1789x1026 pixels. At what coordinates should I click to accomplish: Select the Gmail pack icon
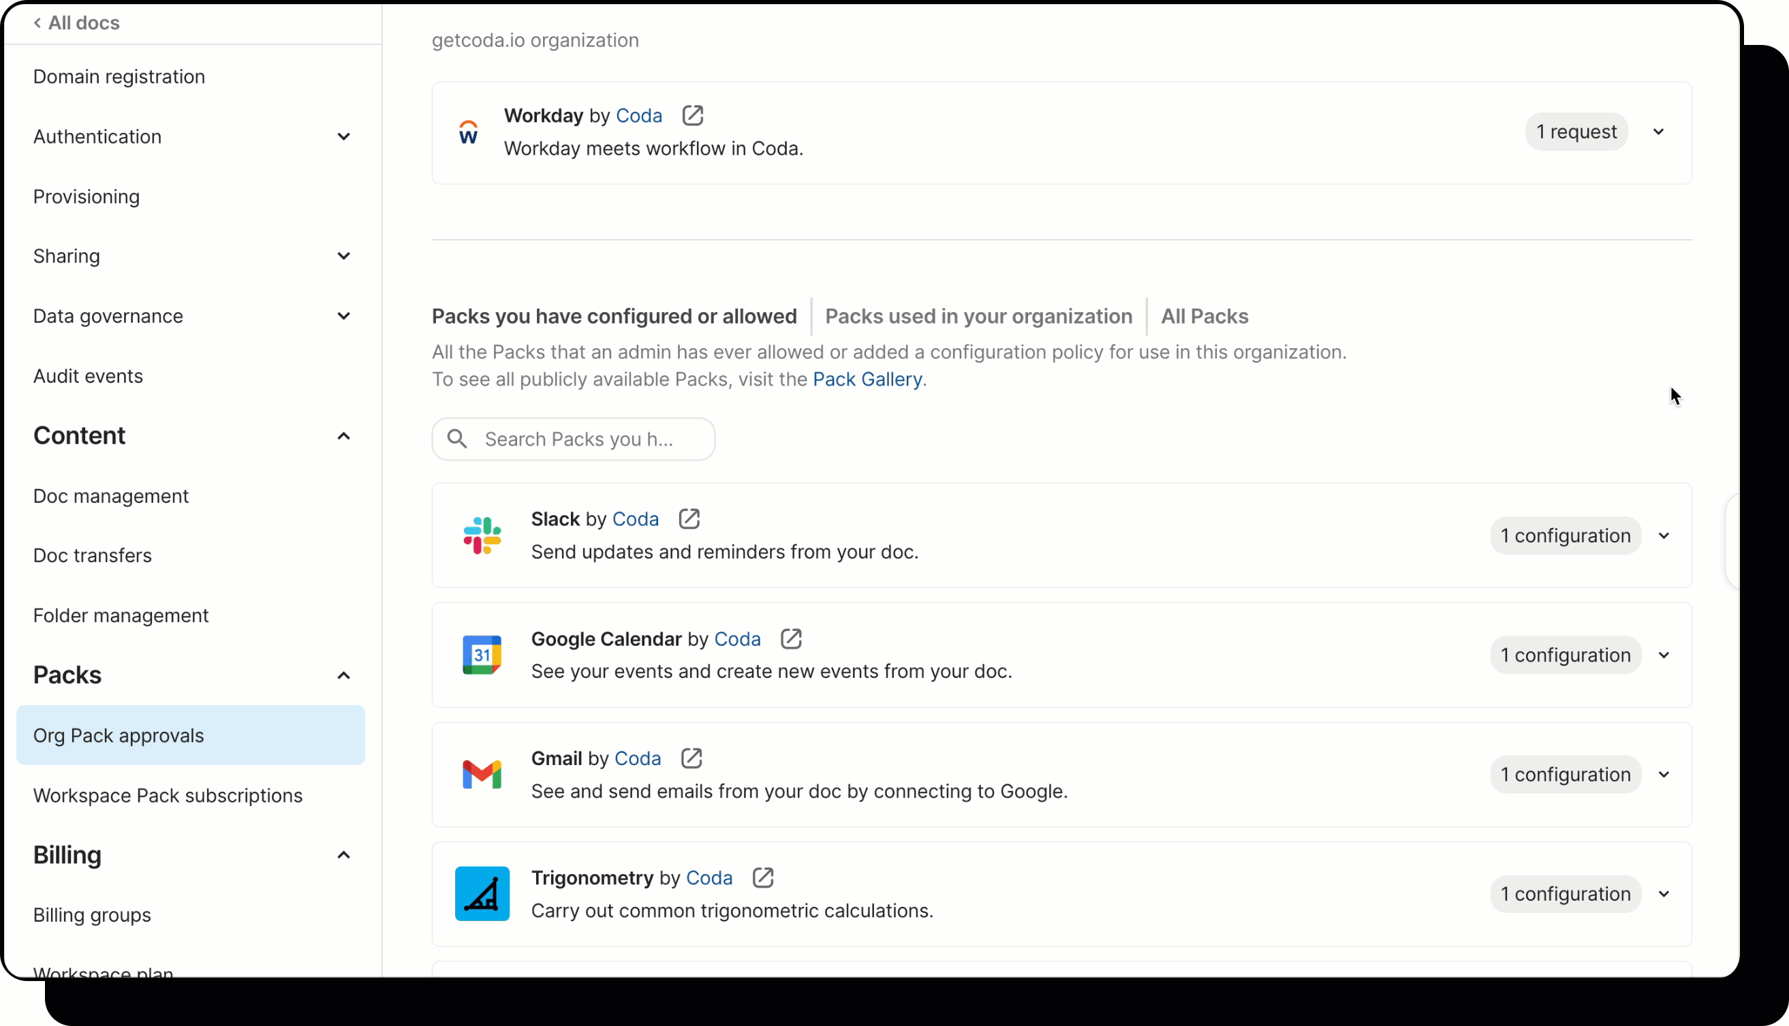(482, 774)
